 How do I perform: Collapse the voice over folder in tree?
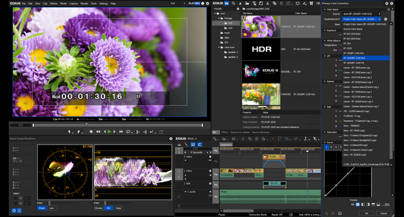(219, 47)
